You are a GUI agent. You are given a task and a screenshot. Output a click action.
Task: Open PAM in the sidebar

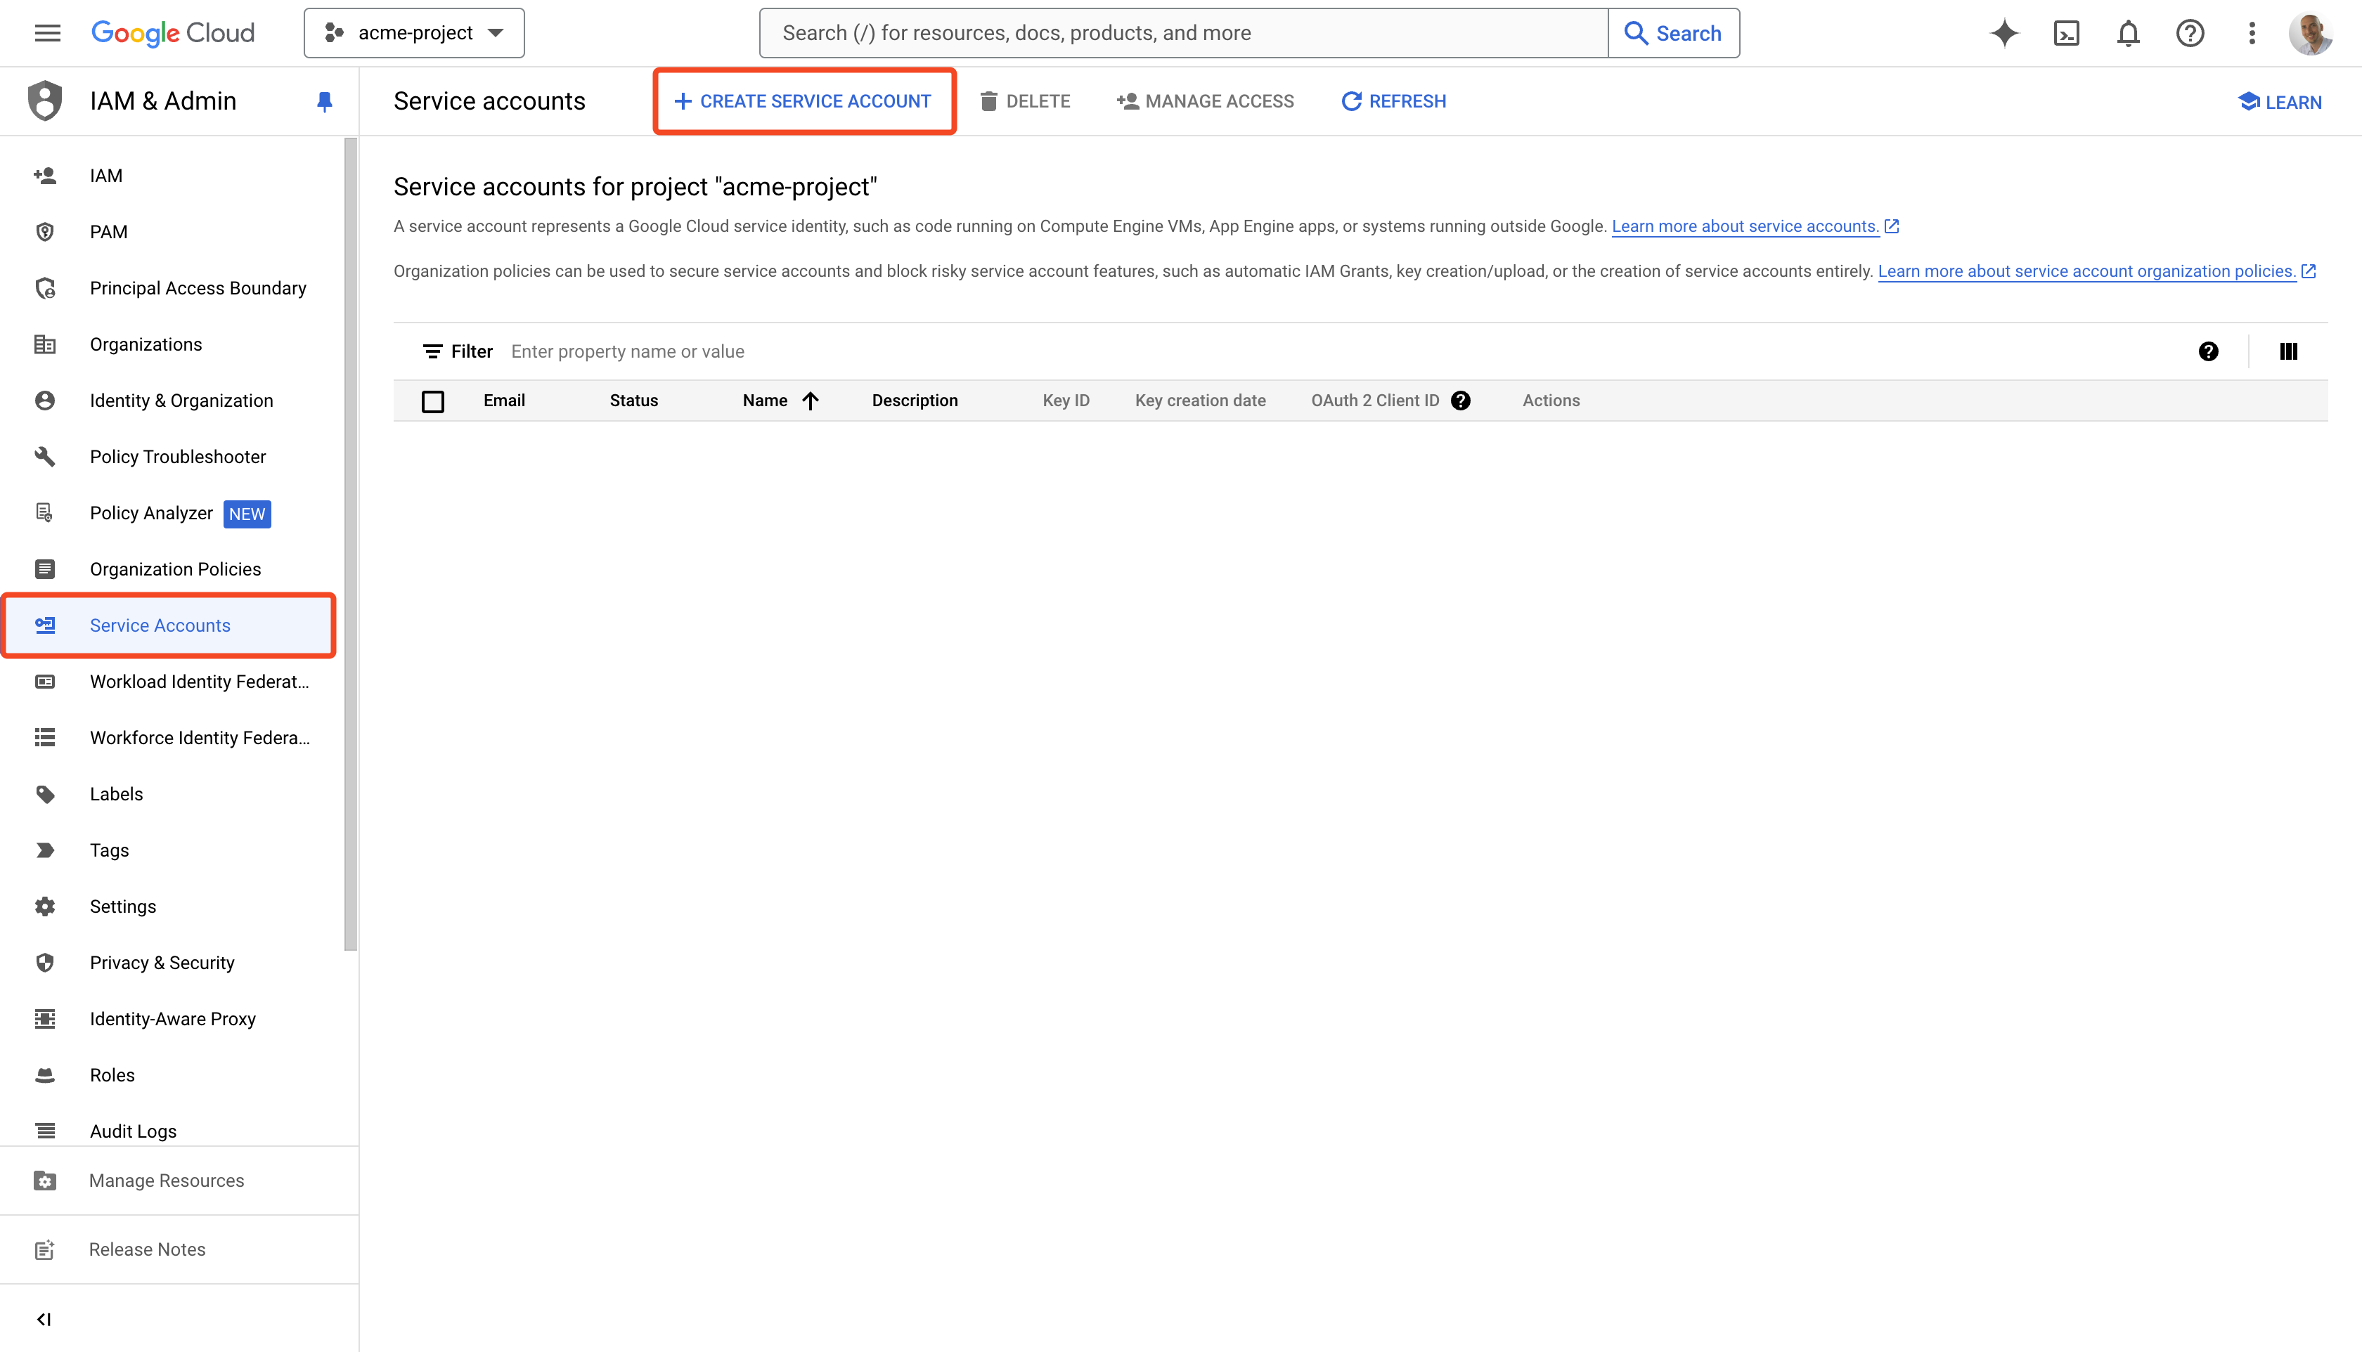click(x=172, y=232)
